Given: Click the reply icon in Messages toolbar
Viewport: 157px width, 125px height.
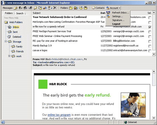Looking at the screenshot, I should click(x=21, y=8).
